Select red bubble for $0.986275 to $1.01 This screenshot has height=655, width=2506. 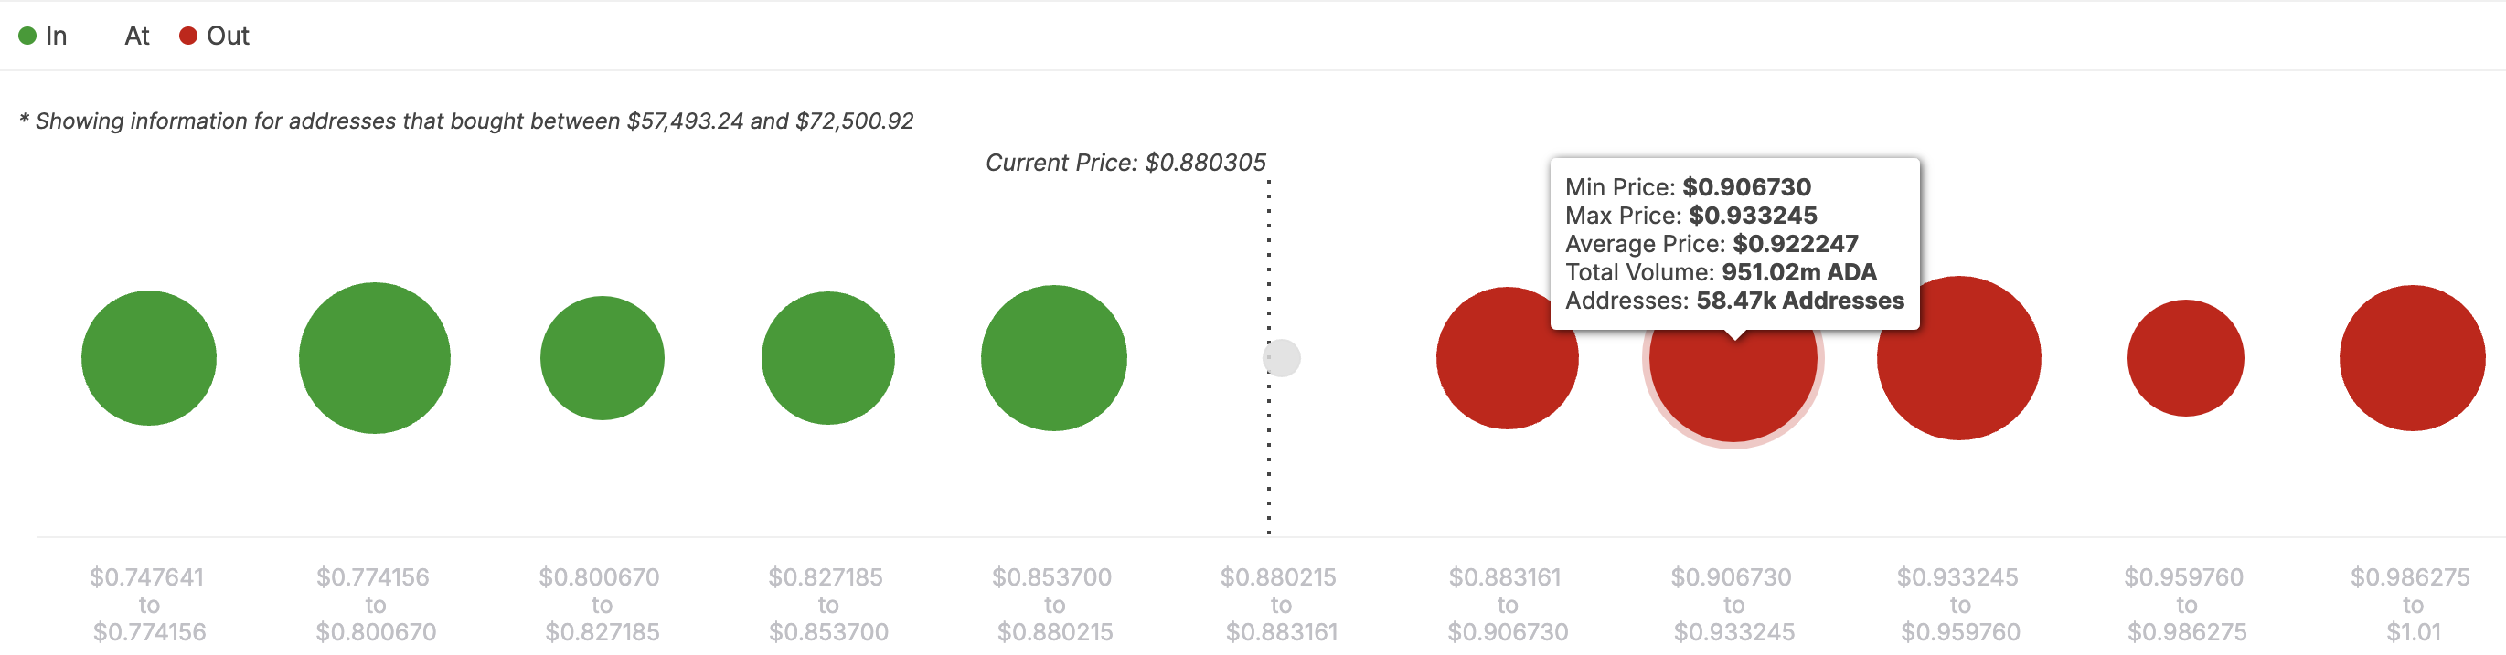[x=2413, y=357]
